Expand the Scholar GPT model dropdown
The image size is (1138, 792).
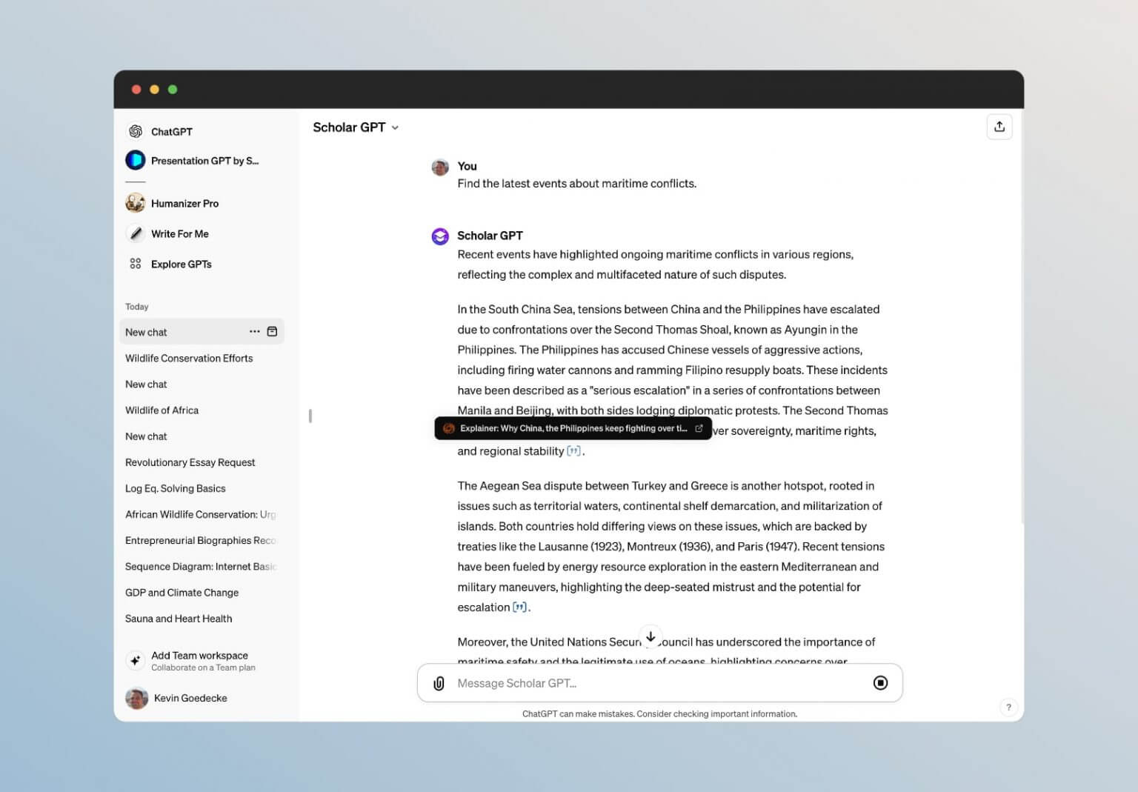click(x=395, y=127)
